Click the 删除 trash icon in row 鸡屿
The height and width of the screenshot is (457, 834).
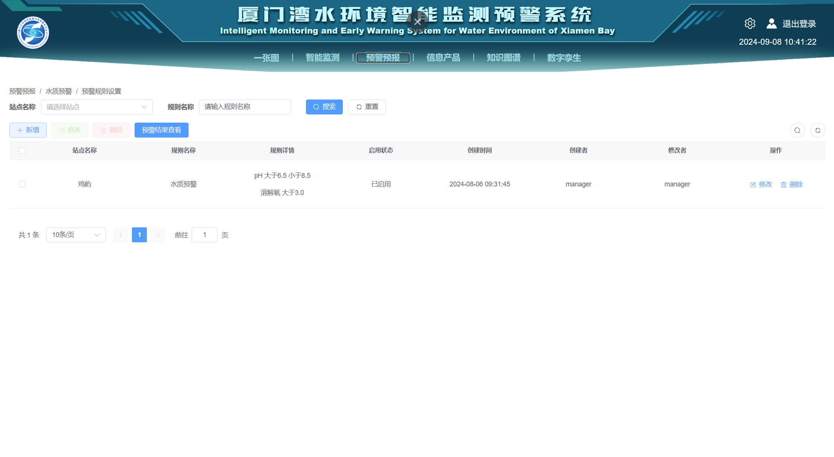(x=783, y=185)
